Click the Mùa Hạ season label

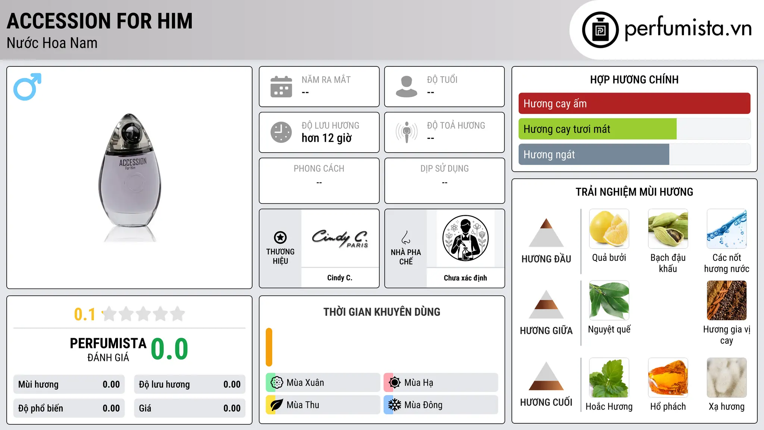(419, 383)
